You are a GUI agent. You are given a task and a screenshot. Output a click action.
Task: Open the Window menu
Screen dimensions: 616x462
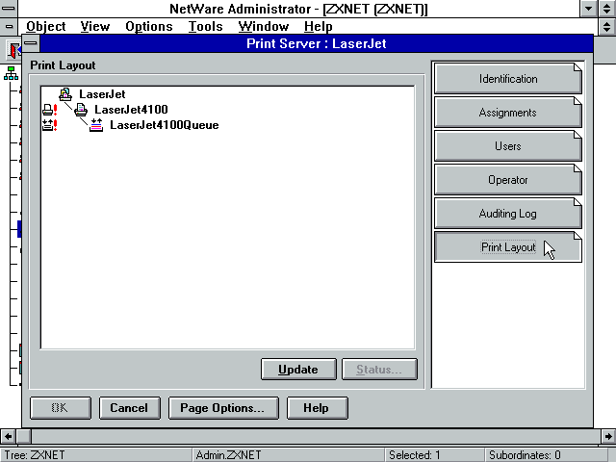click(263, 26)
